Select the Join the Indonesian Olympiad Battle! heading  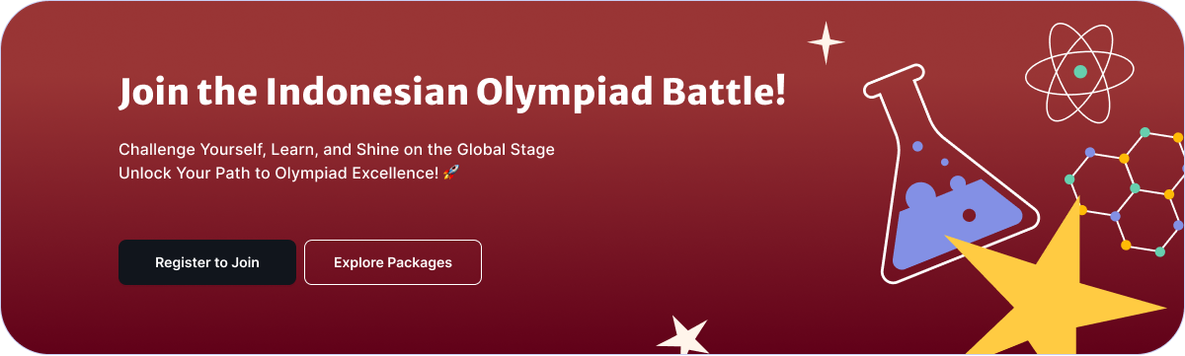(x=452, y=92)
